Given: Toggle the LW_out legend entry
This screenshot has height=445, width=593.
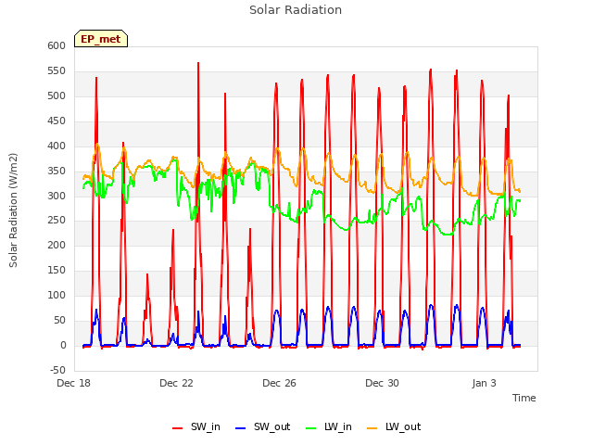Looking at the screenshot, I should [x=394, y=426].
